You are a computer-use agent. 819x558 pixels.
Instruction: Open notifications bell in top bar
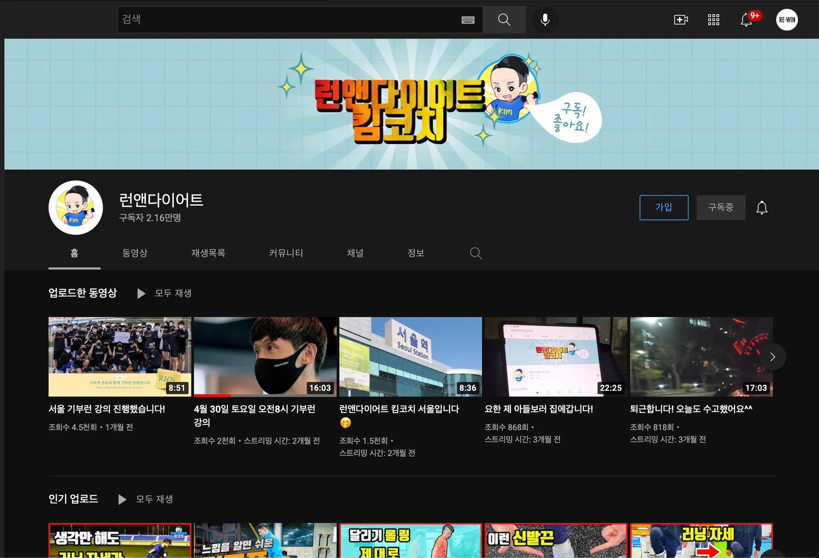tap(746, 20)
